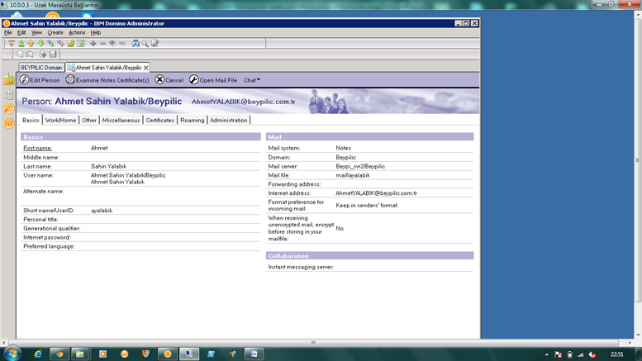The image size is (642, 361).
Task: Open the Create menu
Action: click(x=55, y=32)
